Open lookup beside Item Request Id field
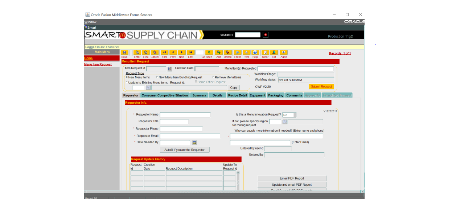460x222 pixels. pos(170,69)
